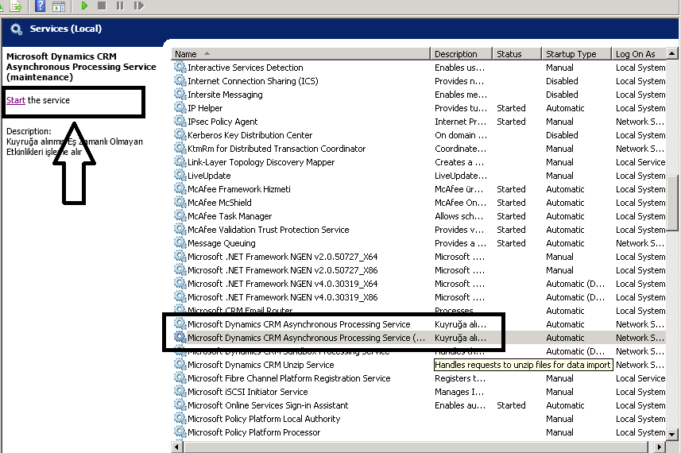Select gear icon beside Message Queuing
The height and width of the screenshot is (453, 681).
click(x=180, y=242)
